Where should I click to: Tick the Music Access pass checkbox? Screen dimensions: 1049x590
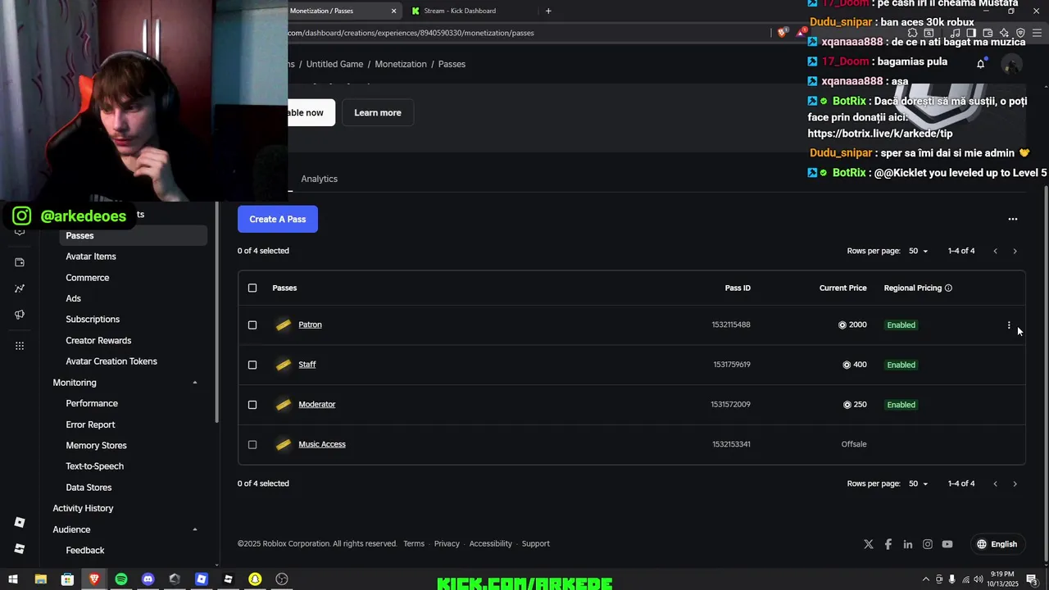[252, 445]
